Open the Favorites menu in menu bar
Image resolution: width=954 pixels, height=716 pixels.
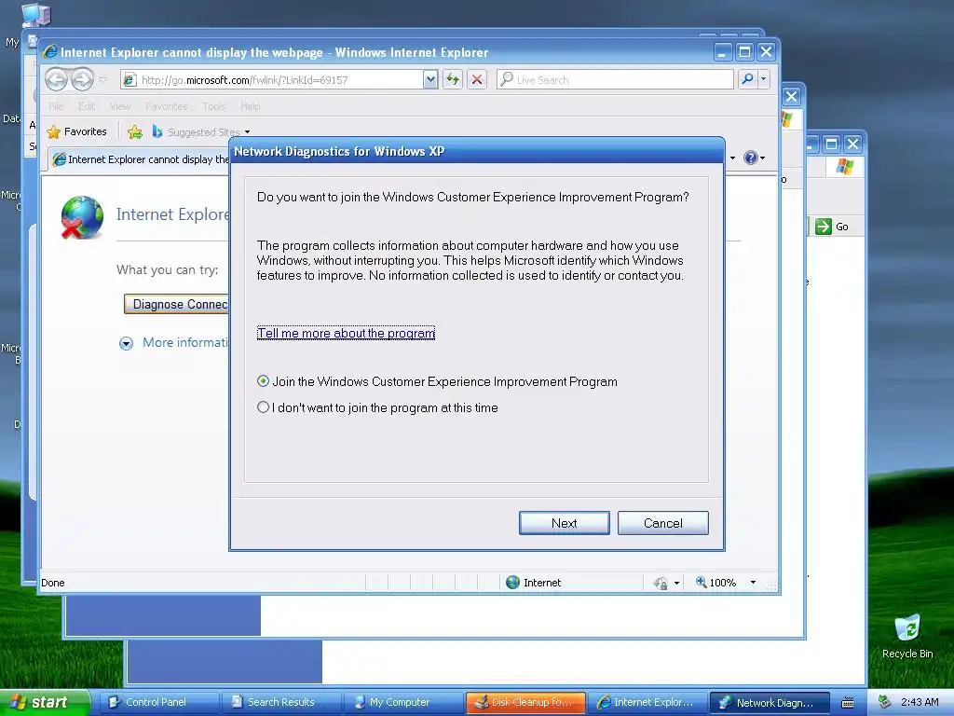tap(166, 106)
